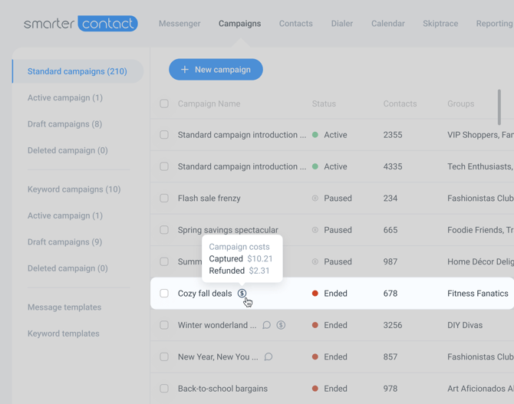Screen dimensions: 514x404
Task: Open Active campaign (1) under Standard campaigns
Action: point(65,97)
